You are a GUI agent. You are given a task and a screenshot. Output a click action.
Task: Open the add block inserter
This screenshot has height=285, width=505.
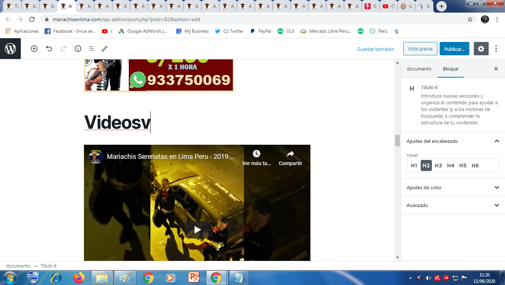point(34,49)
